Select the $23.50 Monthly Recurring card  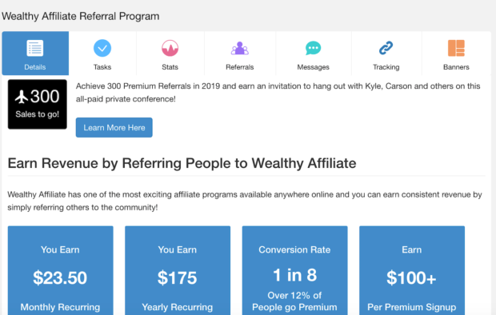pos(61,270)
